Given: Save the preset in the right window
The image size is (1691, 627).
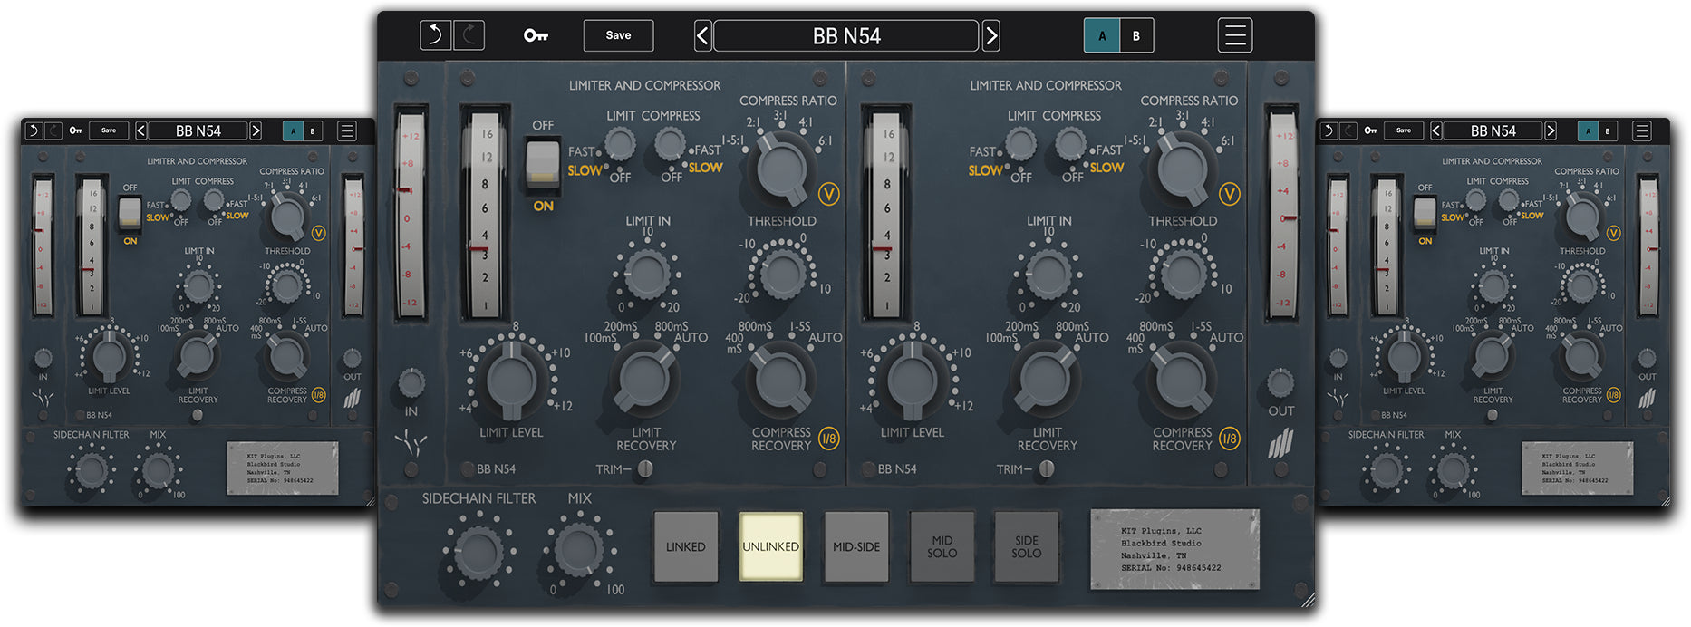Looking at the screenshot, I should click(1404, 130).
